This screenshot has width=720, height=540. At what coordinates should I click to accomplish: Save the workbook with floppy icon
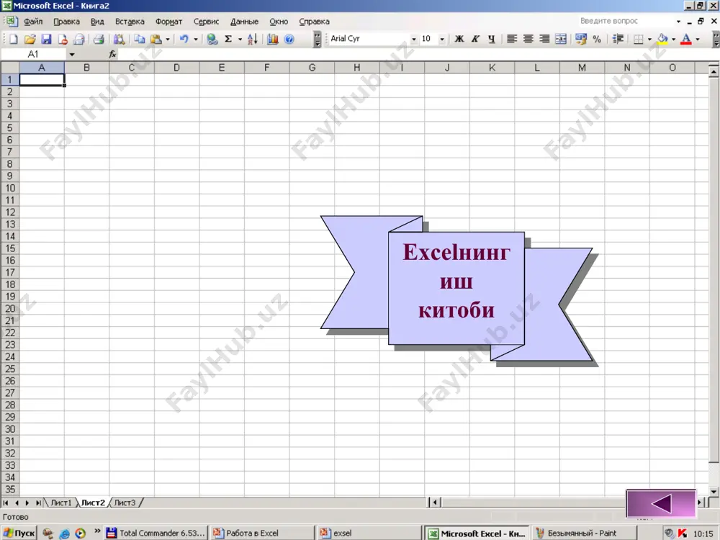46,39
